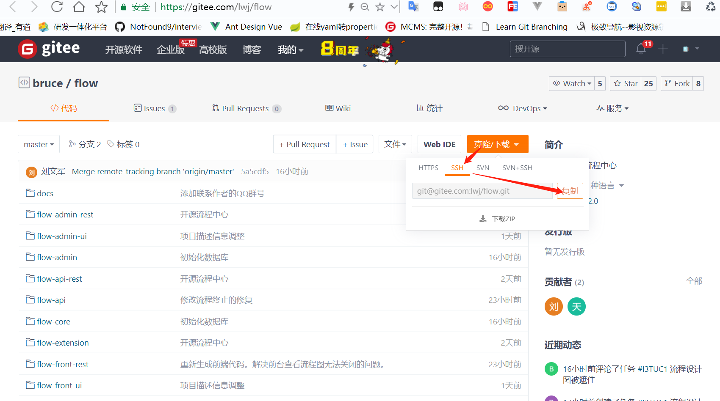Click the green B activity avatar

pos(551,369)
